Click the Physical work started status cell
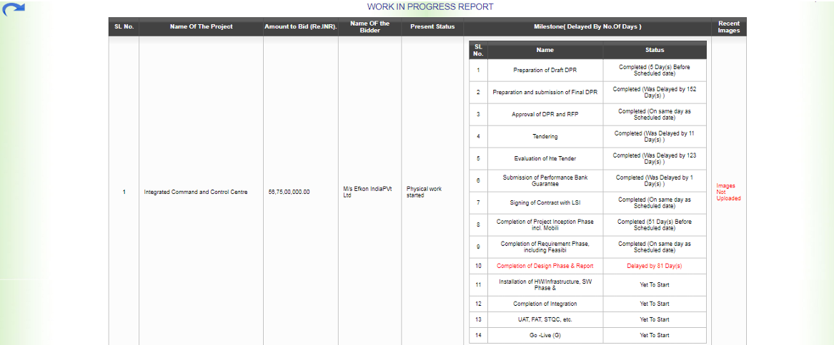Screen dimensions: 834x345 [x=425, y=192]
